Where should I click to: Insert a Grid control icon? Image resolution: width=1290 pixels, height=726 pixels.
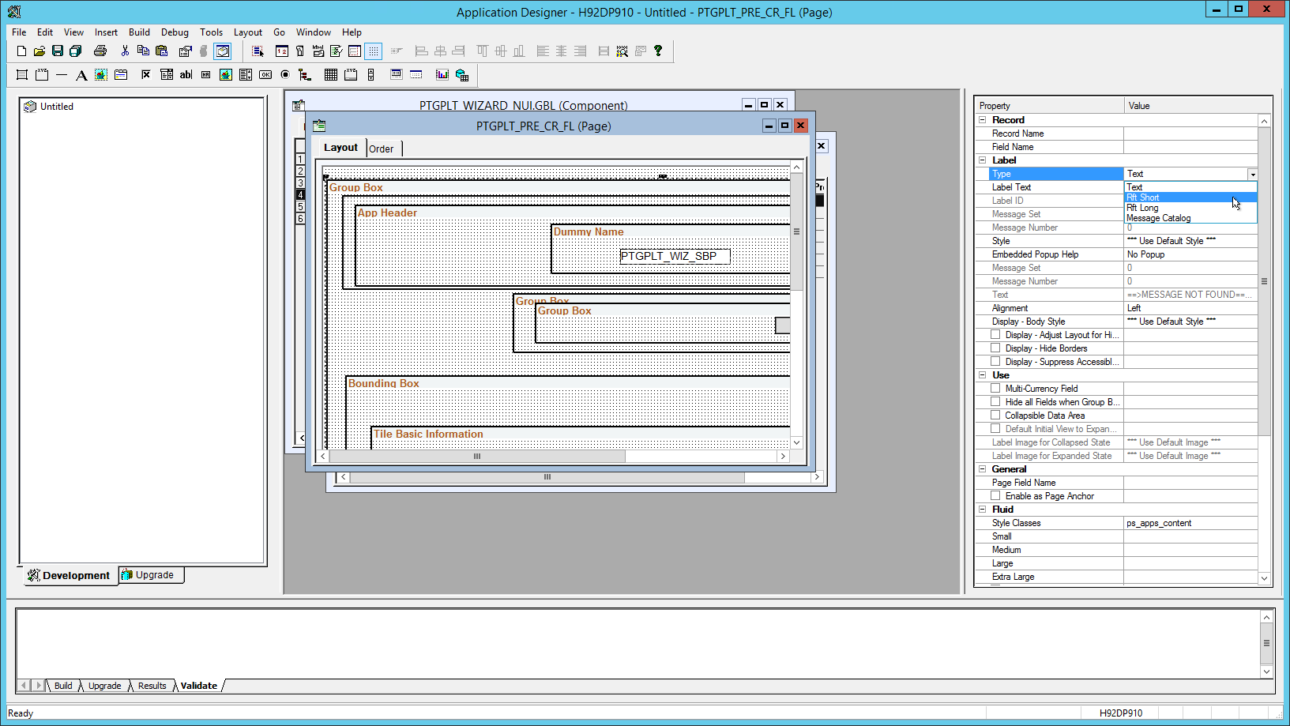pyautogui.click(x=331, y=75)
